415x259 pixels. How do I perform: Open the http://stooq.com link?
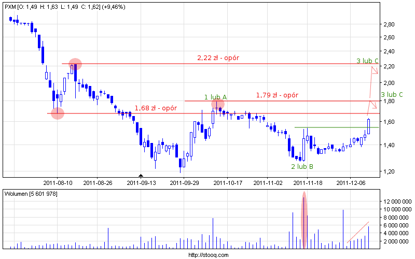(208, 255)
